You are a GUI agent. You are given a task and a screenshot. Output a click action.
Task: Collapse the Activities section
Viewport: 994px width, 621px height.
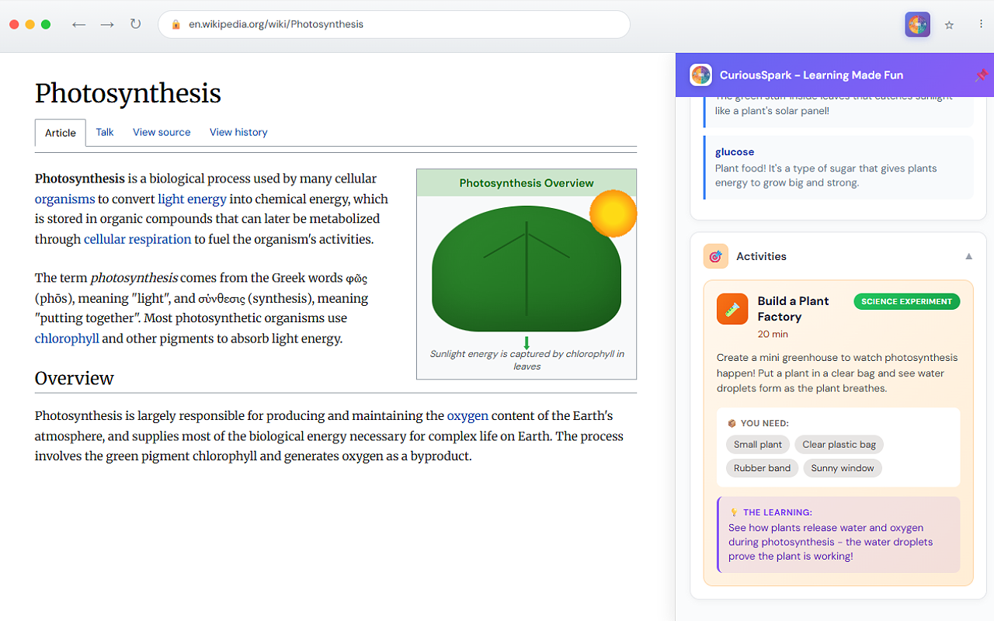(x=968, y=256)
